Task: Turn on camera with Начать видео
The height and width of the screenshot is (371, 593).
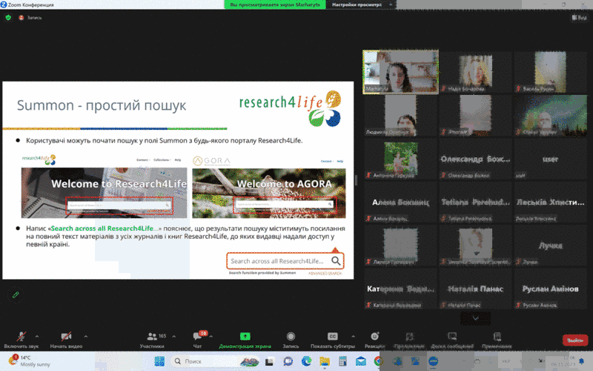Action: 66,340
